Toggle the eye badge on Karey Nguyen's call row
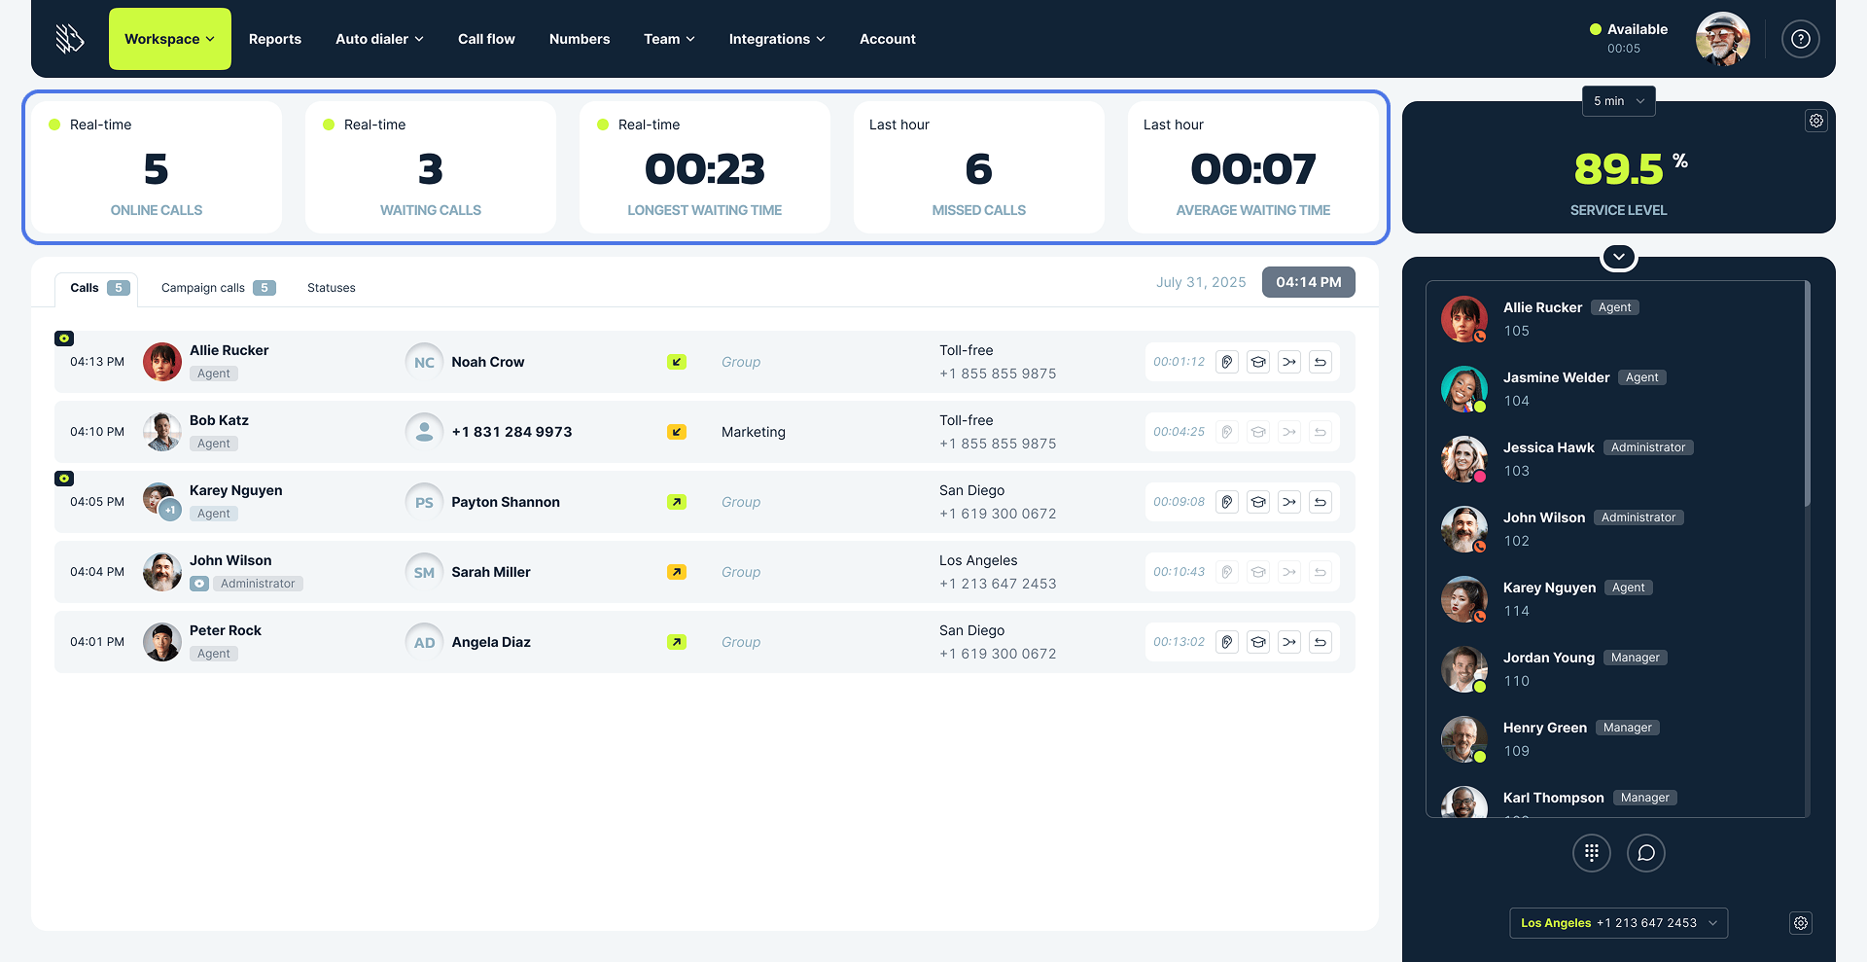Screen dimensions: 1867x962 tap(64, 479)
